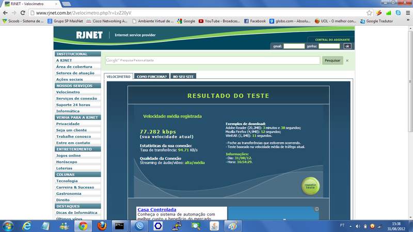Open Horóscopo sidebar link
This screenshot has height=232, width=413.
click(67, 162)
